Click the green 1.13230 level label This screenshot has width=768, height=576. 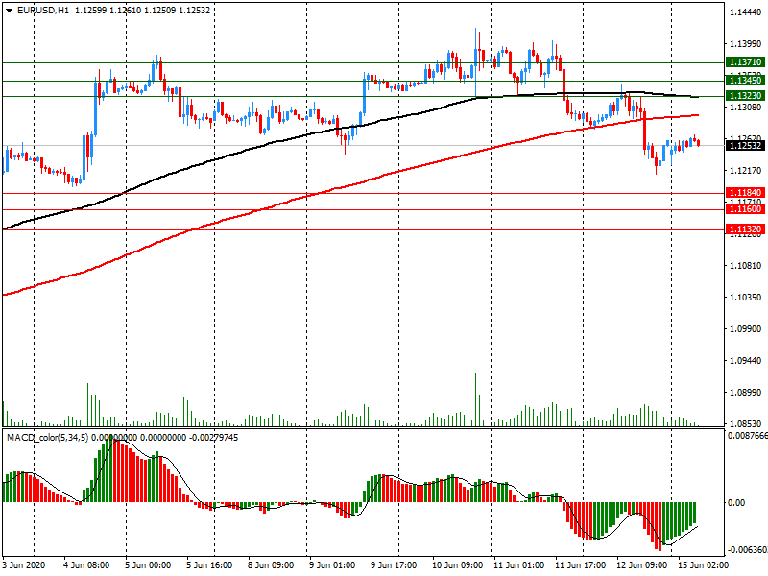coord(745,96)
